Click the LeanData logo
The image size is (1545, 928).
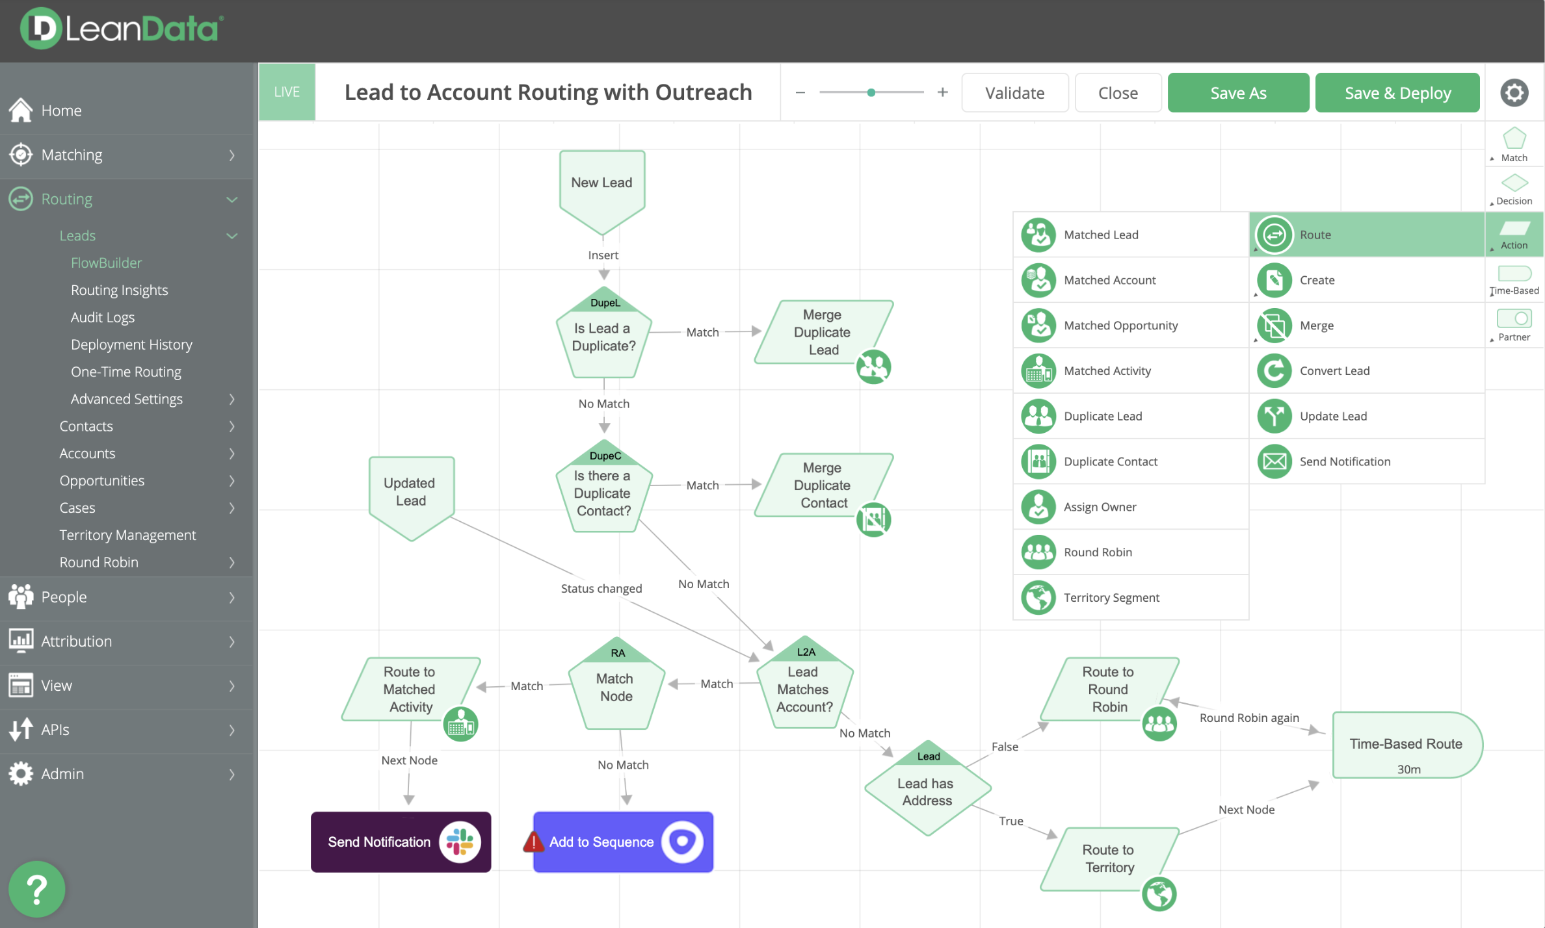click(x=122, y=29)
